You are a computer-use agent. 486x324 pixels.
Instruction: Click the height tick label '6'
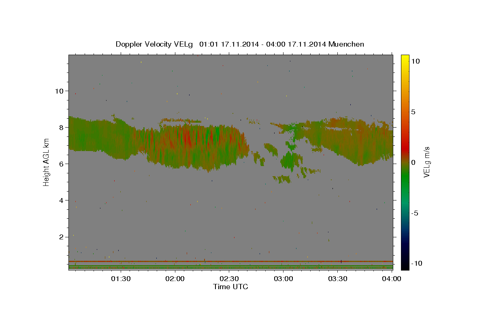click(61, 164)
